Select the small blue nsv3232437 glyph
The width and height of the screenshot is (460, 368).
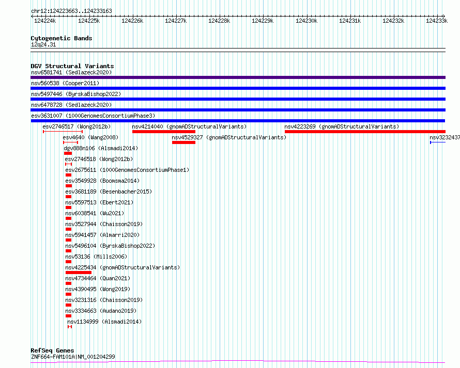click(x=438, y=142)
